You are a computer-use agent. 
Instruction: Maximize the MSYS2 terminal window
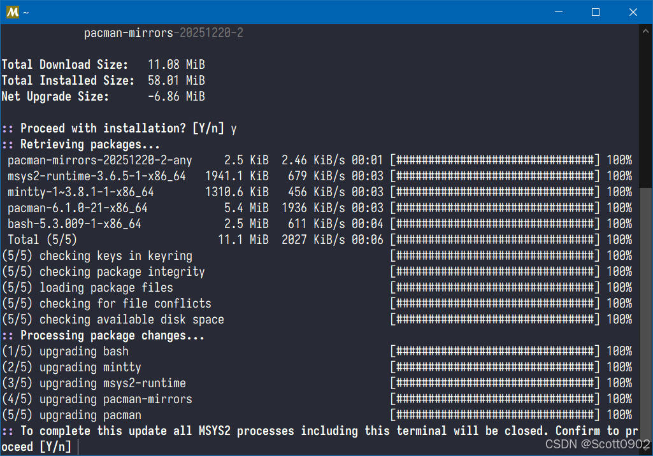point(596,12)
